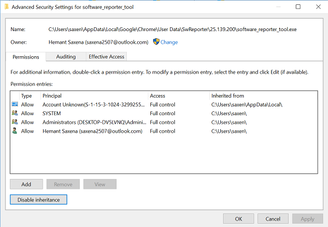
Task: Click the shield icon beside Change
Action: click(x=155, y=42)
